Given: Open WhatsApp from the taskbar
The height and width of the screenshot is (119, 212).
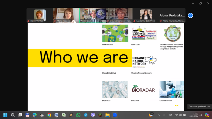Looking at the screenshot, I should (78, 115).
